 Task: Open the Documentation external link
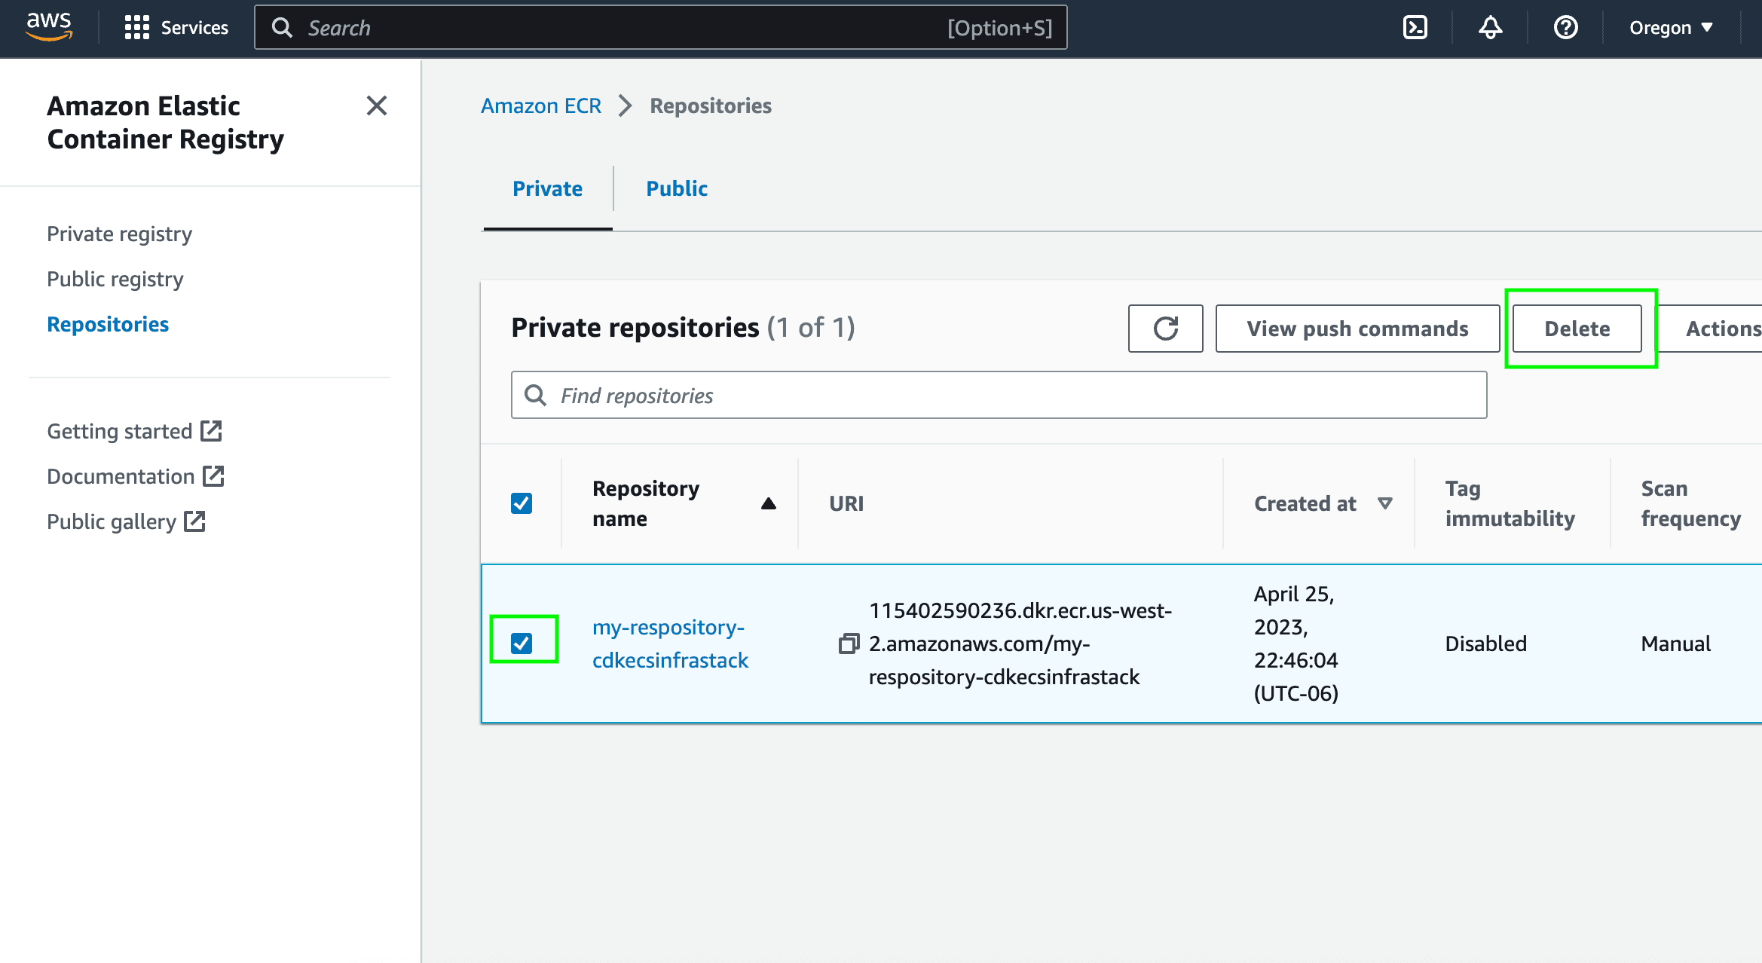(x=136, y=476)
